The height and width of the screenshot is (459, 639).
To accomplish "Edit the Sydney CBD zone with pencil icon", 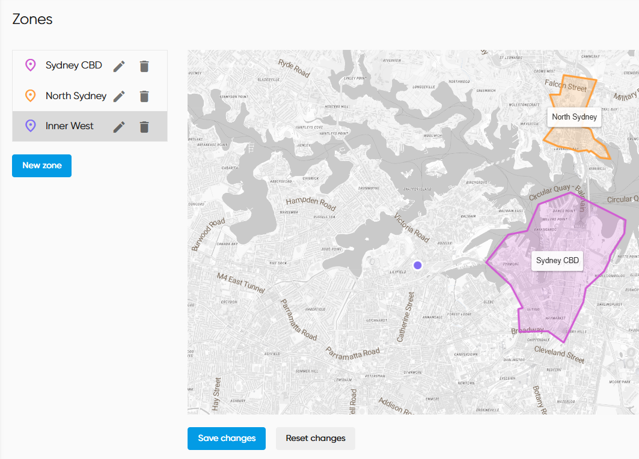I will click(x=119, y=65).
